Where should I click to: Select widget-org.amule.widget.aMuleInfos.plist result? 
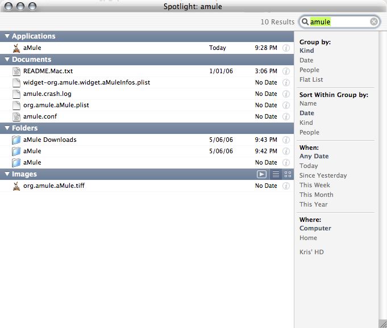147,82
